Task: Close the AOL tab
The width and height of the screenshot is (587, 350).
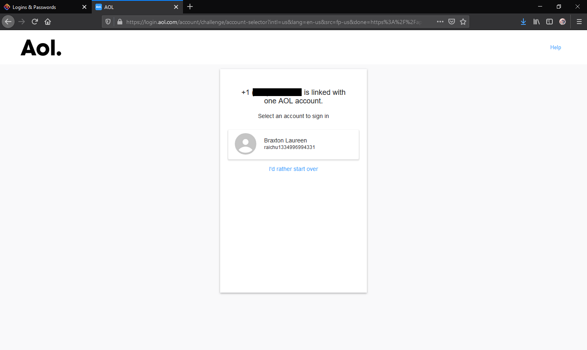Action: pos(176,7)
